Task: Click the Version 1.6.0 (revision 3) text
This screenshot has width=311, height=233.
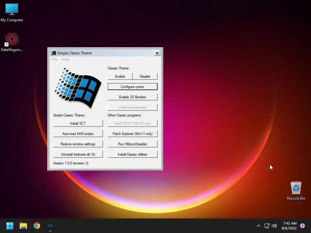Action: pyautogui.click(x=71, y=163)
